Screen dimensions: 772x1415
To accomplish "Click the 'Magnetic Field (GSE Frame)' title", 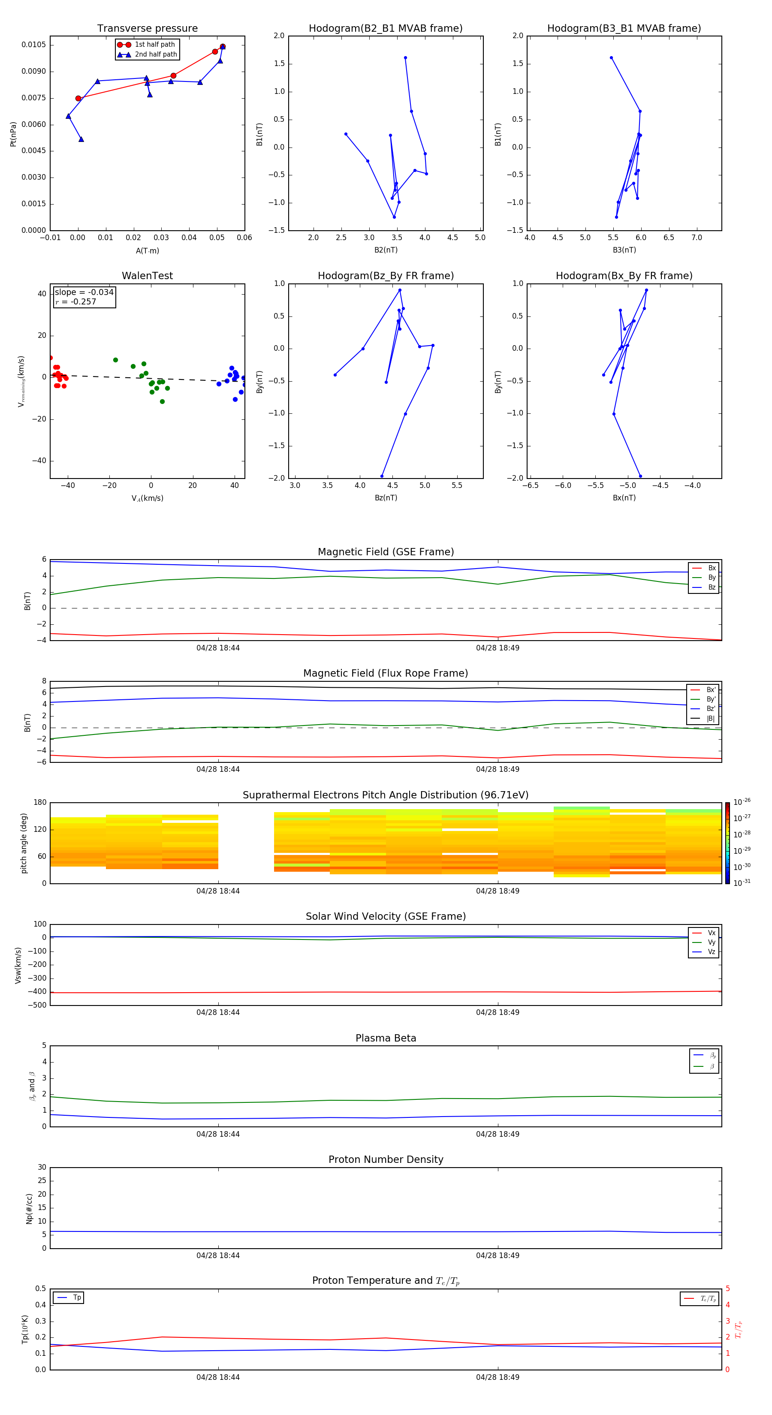I will [386, 552].
